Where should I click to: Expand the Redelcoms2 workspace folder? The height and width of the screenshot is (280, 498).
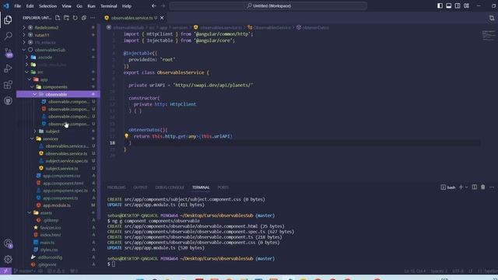tap(24, 28)
